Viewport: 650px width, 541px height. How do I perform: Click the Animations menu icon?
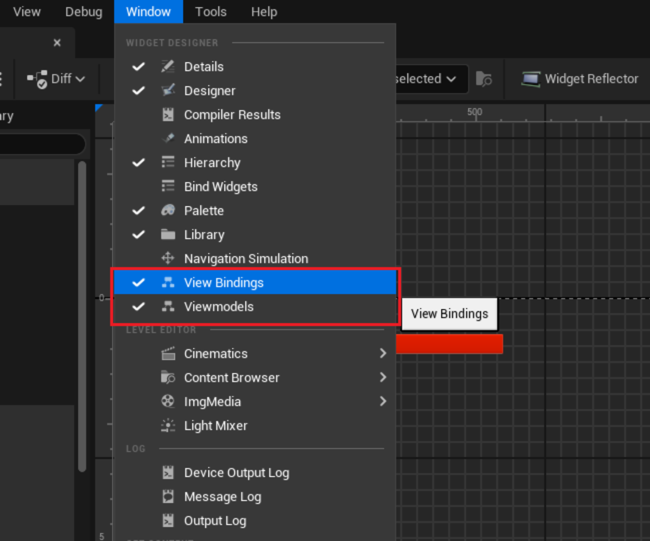(x=168, y=139)
